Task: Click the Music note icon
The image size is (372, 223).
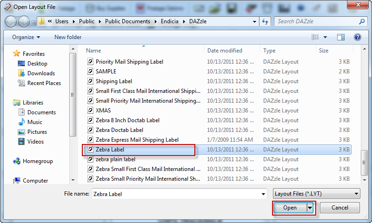Action: pyautogui.click(x=21, y=122)
